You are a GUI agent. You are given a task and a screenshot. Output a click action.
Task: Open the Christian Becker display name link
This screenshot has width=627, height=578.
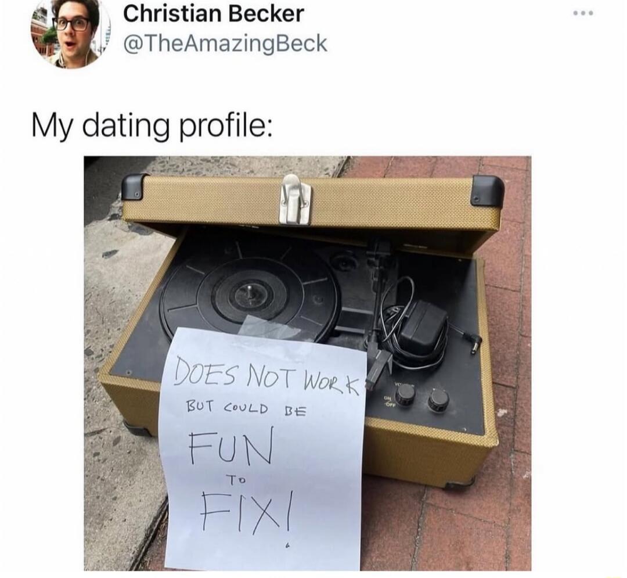(214, 15)
